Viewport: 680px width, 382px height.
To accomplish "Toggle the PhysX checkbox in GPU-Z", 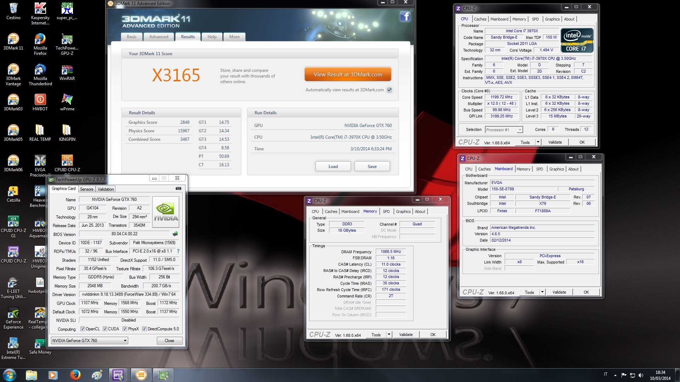I will [125, 329].
